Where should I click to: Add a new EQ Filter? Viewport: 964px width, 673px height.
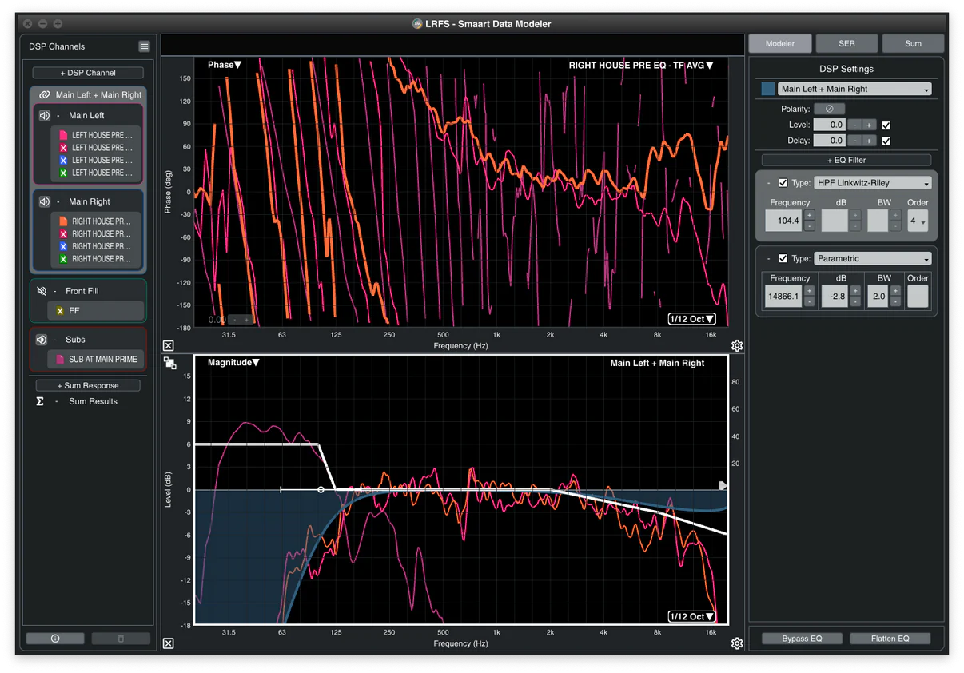tap(846, 160)
